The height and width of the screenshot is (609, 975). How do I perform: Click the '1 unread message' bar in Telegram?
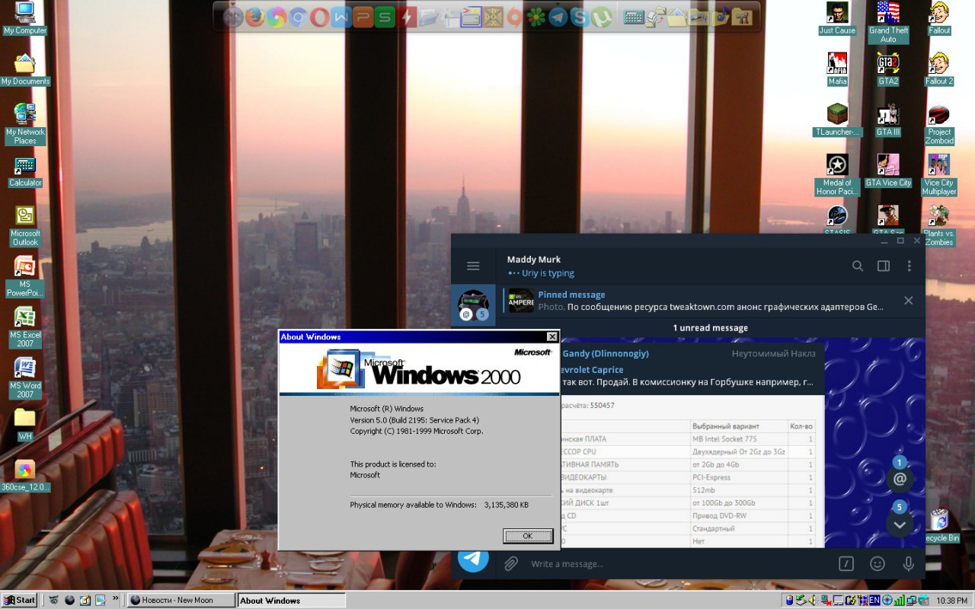710,328
